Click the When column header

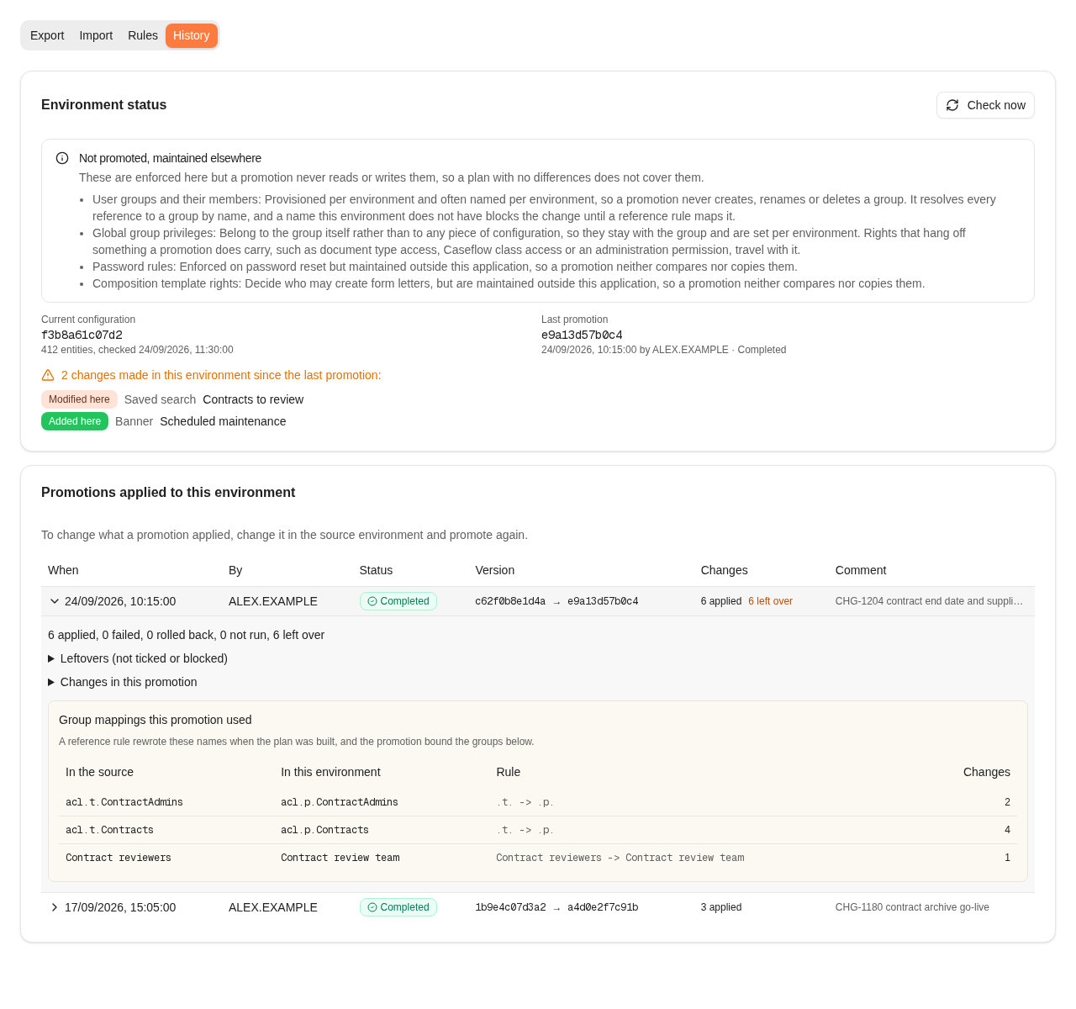(63, 570)
